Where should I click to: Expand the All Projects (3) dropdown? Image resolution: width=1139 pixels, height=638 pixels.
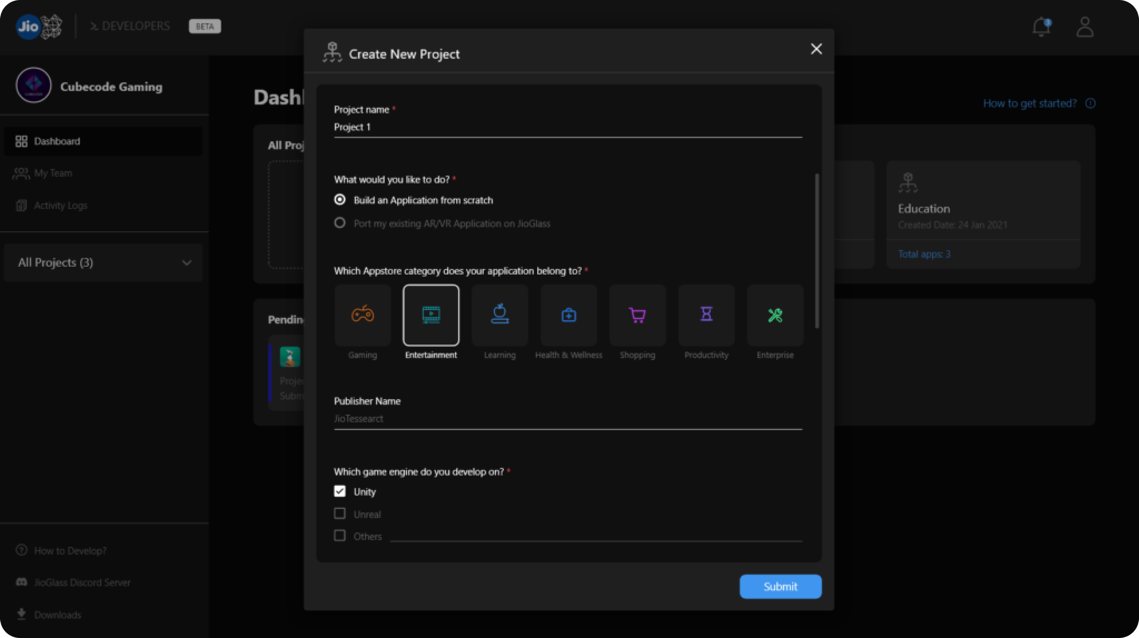[x=103, y=262]
